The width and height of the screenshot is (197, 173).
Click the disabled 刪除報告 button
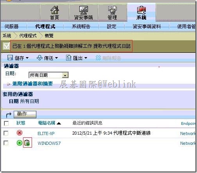tap(108, 58)
